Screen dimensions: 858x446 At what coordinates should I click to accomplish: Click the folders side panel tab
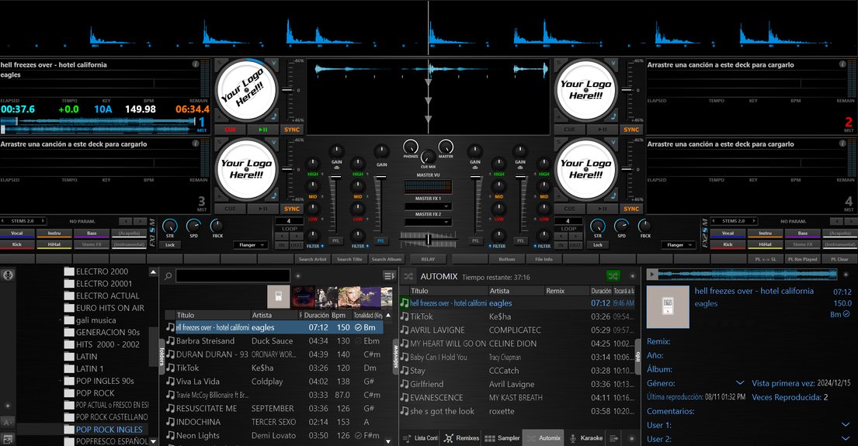(162, 356)
